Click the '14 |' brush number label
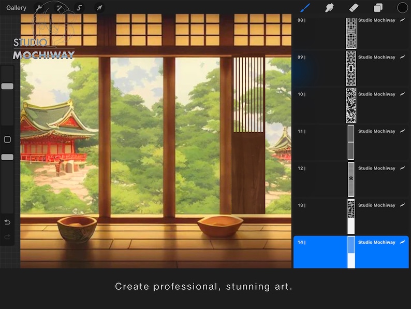This screenshot has height=309, width=411. coord(301,242)
